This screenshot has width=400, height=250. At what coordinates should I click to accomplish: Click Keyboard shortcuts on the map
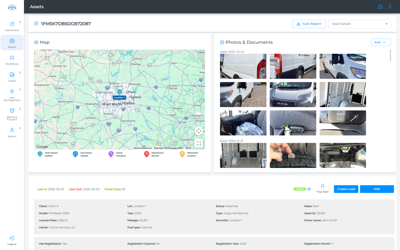pyautogui.click(x=142, y=148)
